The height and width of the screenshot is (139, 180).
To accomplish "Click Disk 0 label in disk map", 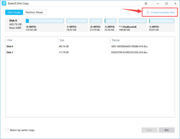I will click(x=13, y=21).
